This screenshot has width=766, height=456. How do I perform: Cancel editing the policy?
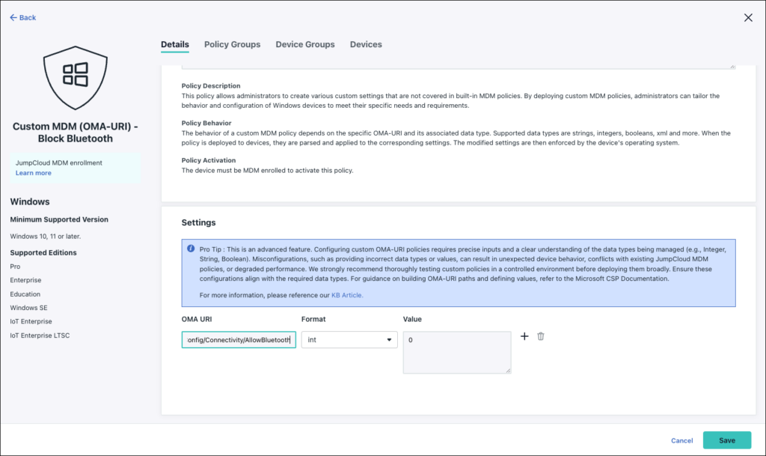(x=681, y=440)
